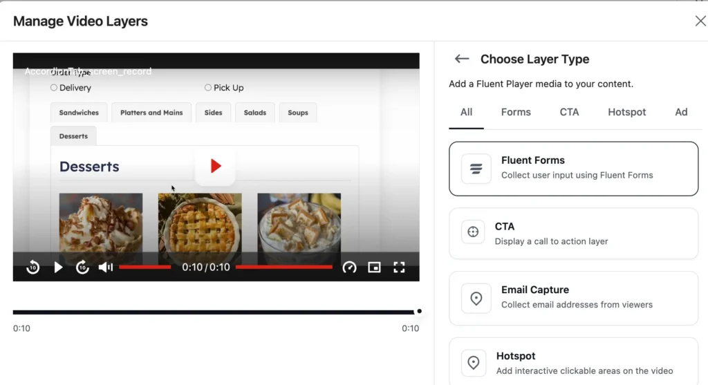708x385 pixels.
Task: Switch to the Ad tab
Action: [x=681, y=112]
